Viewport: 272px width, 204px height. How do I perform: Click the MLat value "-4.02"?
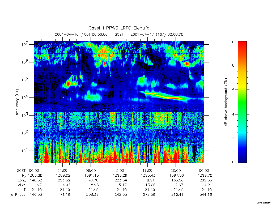[65, 185]
